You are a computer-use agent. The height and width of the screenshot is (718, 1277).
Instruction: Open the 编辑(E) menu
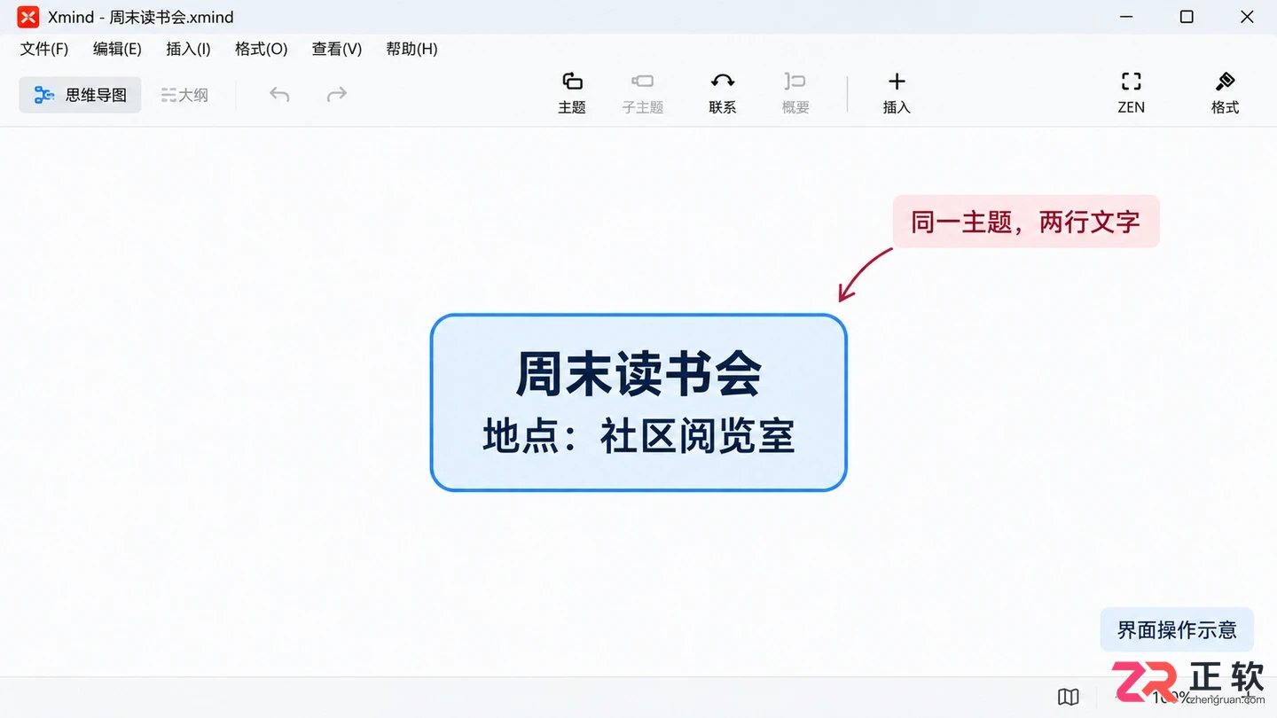(117, 49)
